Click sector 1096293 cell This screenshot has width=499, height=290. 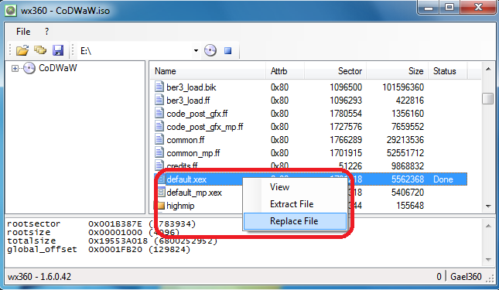pos(346,101)
